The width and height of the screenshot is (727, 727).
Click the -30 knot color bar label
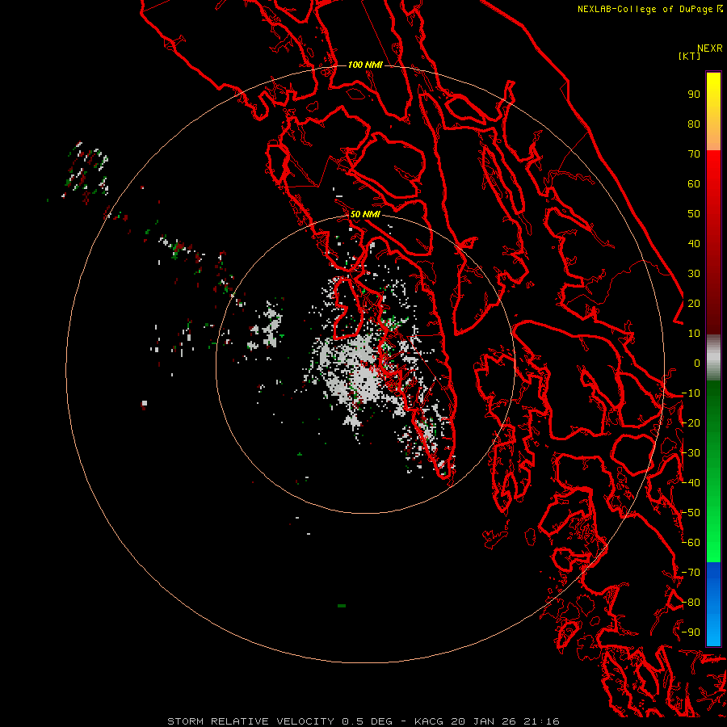pyautogui.click(x=691, y=453)
